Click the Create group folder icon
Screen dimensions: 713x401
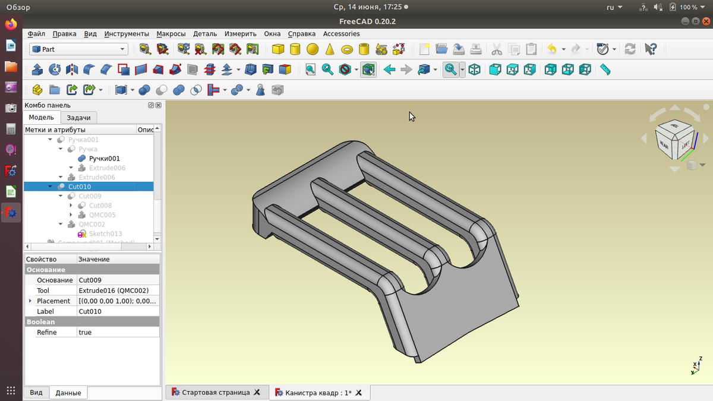coord(54,90)
